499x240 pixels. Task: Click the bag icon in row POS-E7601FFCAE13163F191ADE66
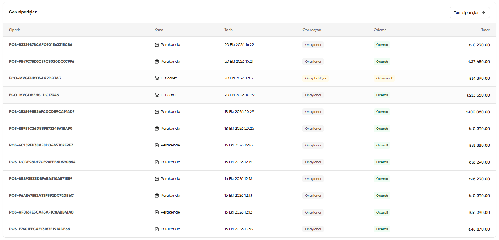coord(157,229)
